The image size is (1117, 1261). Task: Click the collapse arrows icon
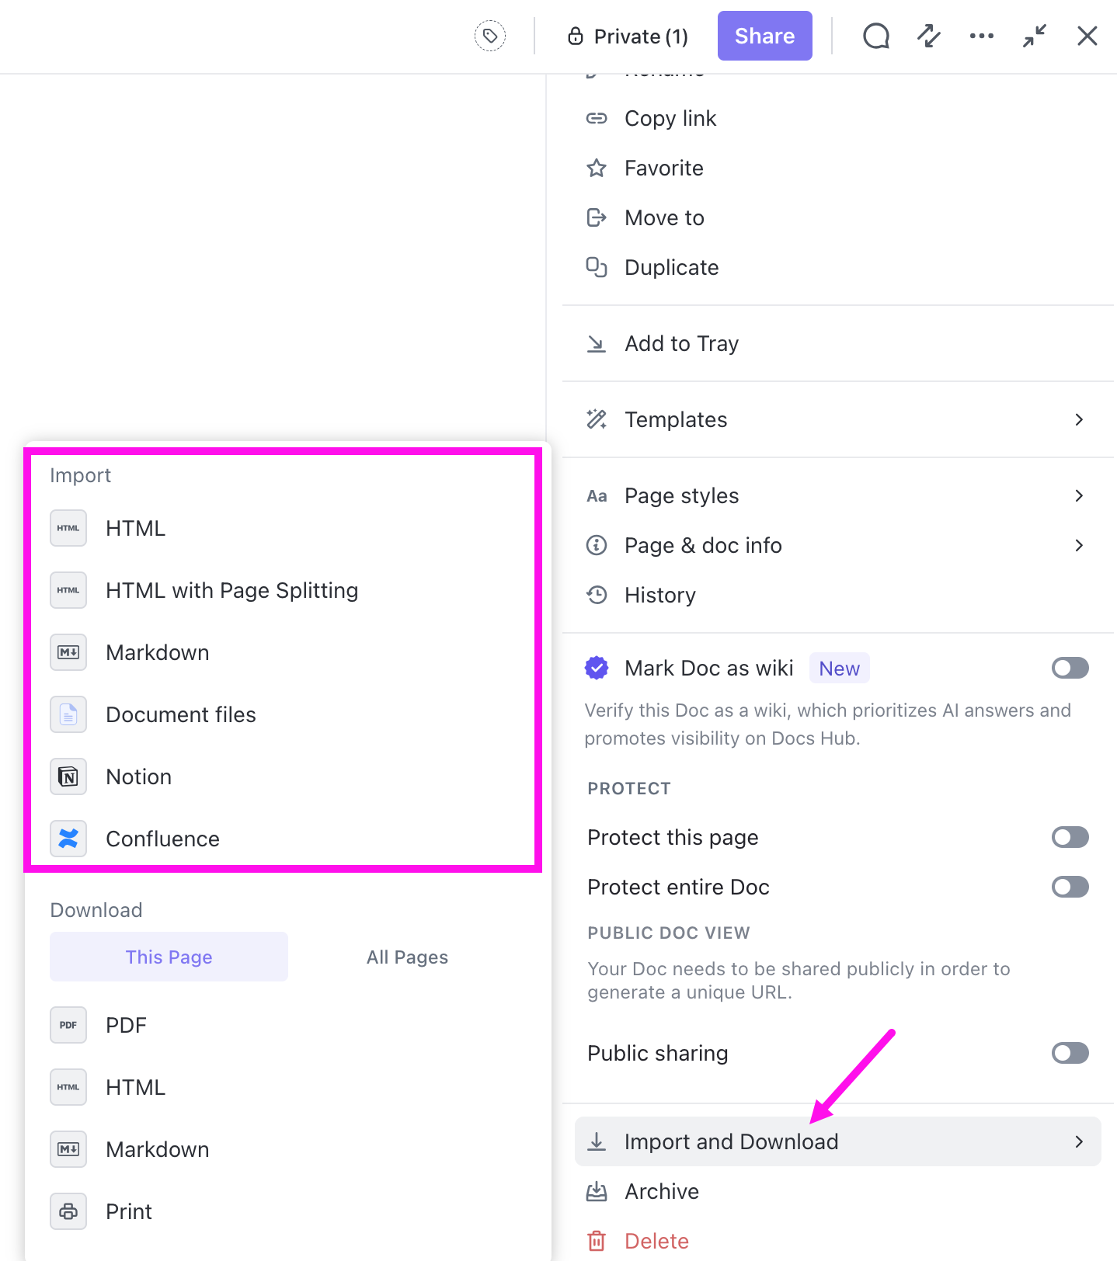(x=1034, y=36)
